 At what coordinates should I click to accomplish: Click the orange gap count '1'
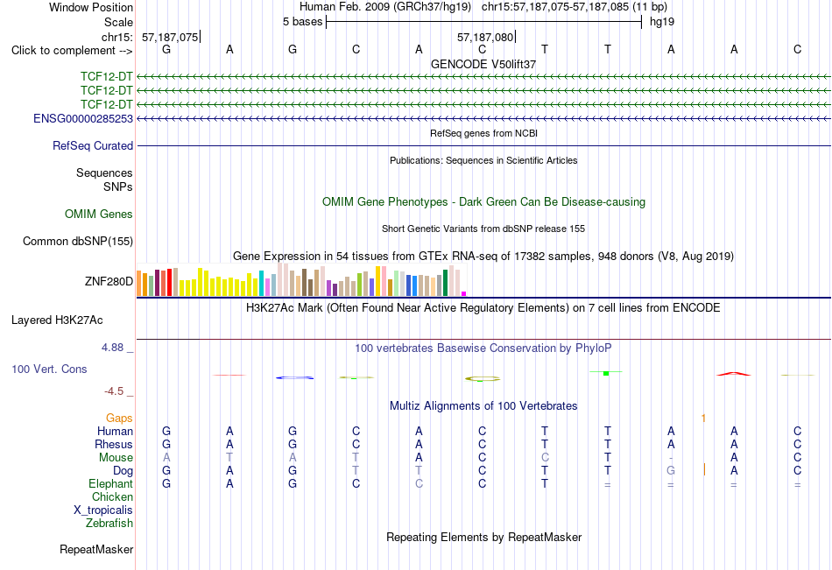tap(703, 419)
